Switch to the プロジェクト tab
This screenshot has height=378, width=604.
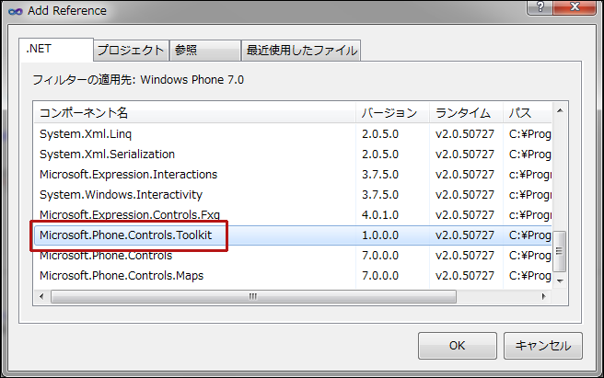131,51
